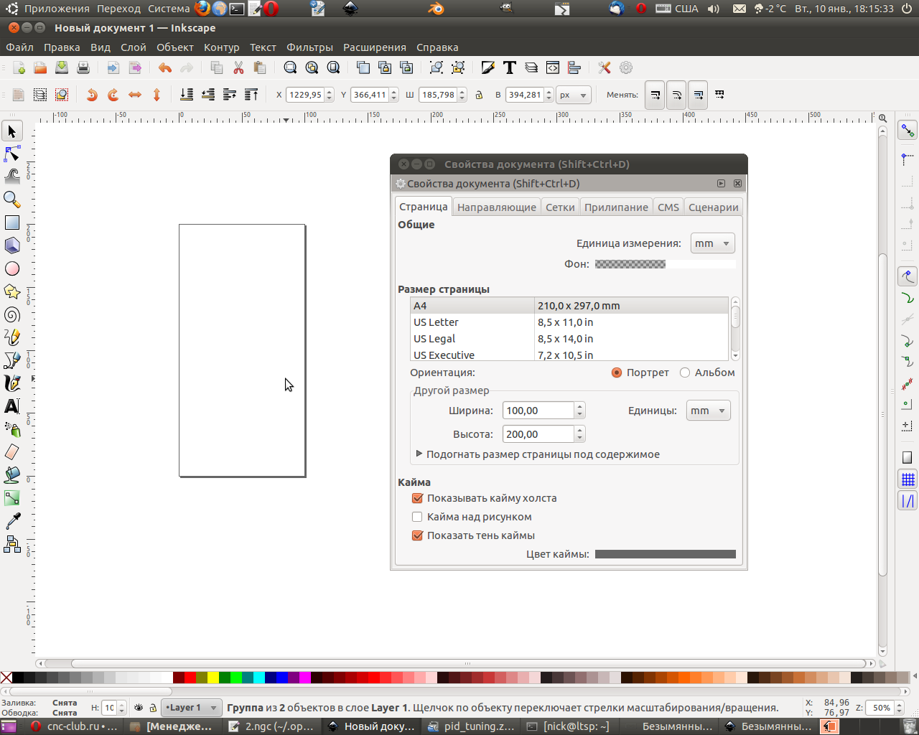Viewport: 919px width, 735px height.
Task: Switch to the 2.ngc taskbar window
Action: coord(271,726)
